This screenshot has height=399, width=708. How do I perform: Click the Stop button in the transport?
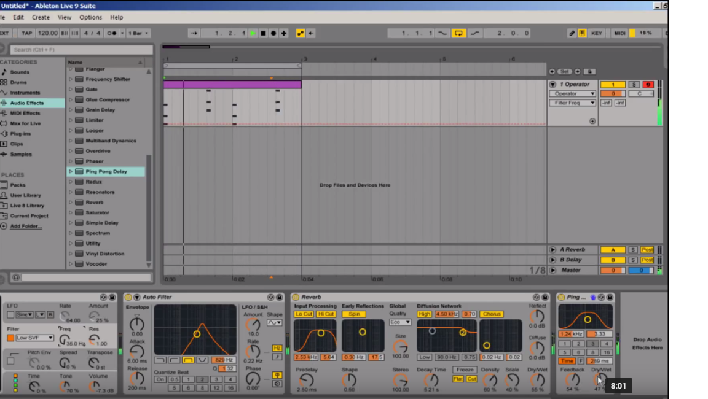pos(263,33)
